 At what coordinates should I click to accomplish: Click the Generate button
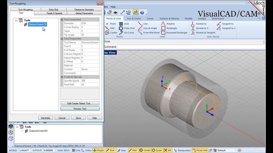click(x=46, y=118)
